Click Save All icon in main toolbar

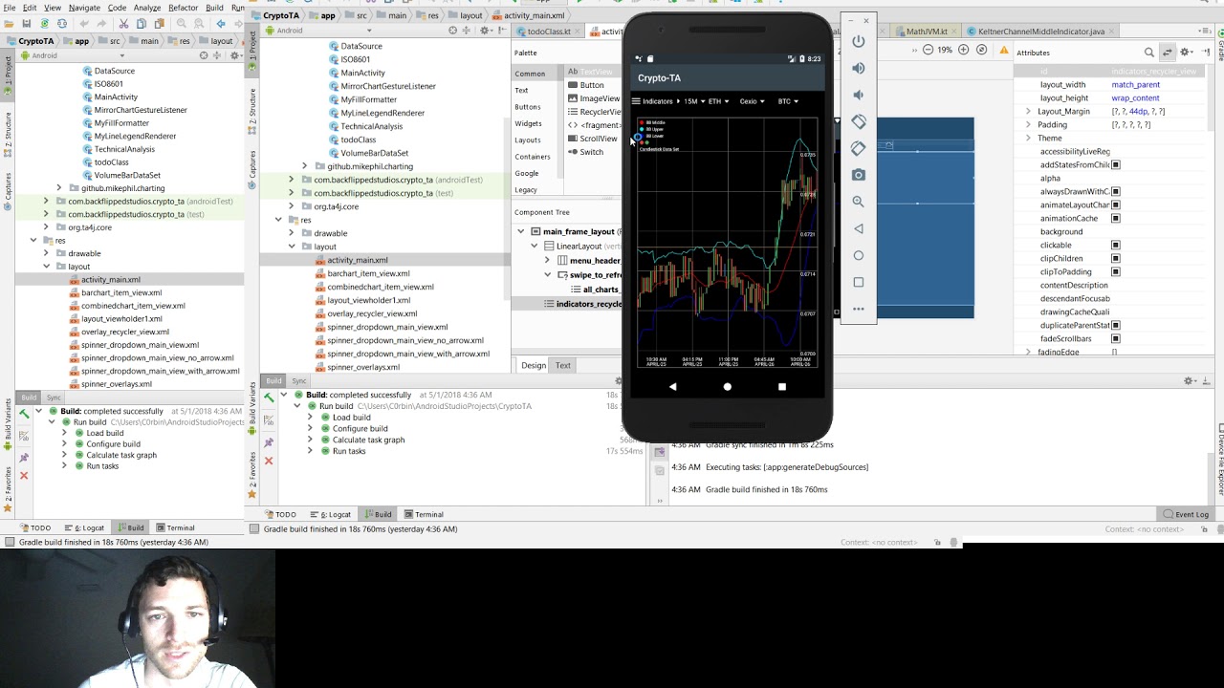[27, 23]
